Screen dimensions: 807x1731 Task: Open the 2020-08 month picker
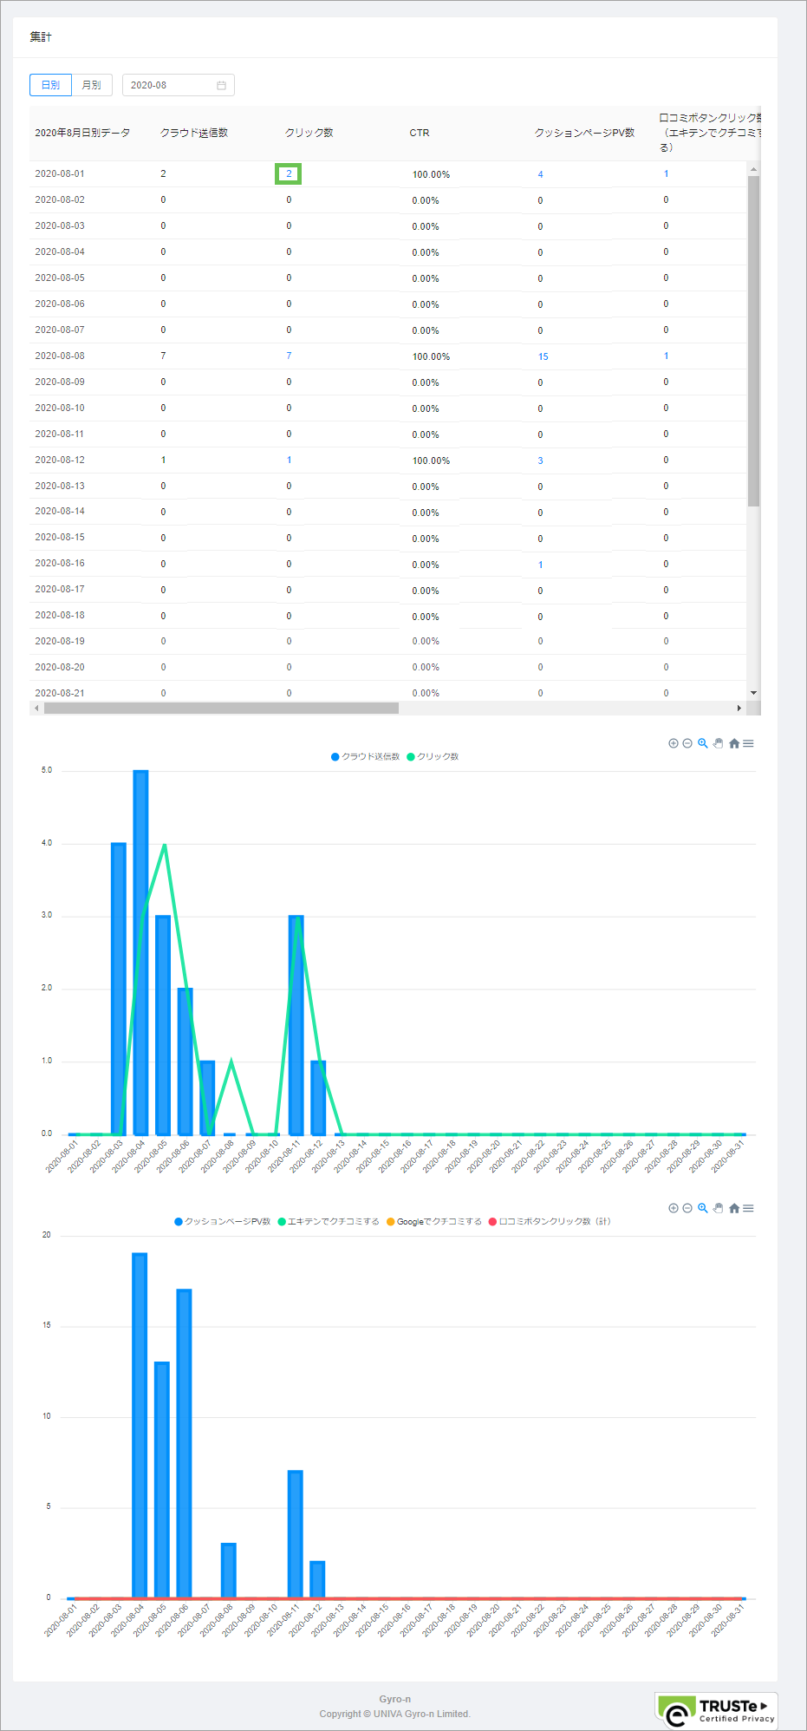(178, 85)
